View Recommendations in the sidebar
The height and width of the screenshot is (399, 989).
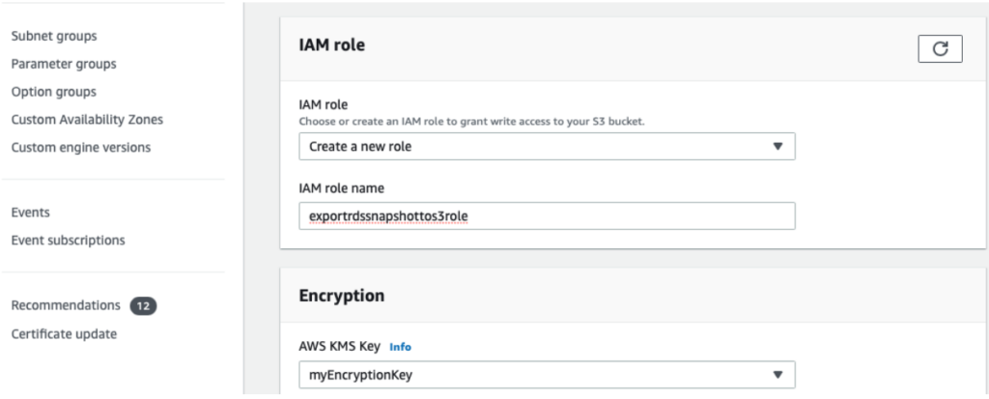point(66,305)
